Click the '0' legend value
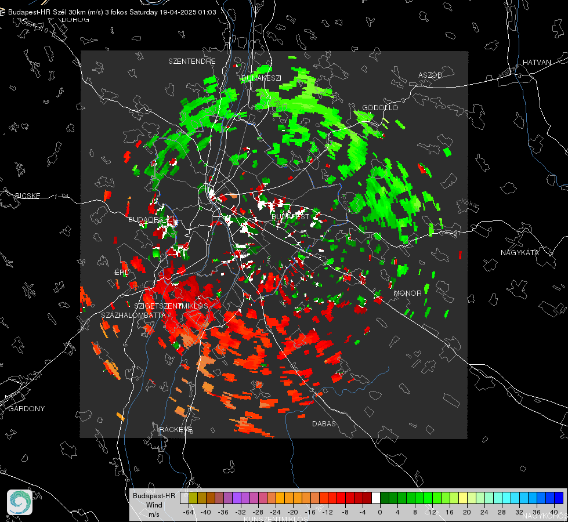Screen dimensions: 568x522 click(x=380, y=512)
